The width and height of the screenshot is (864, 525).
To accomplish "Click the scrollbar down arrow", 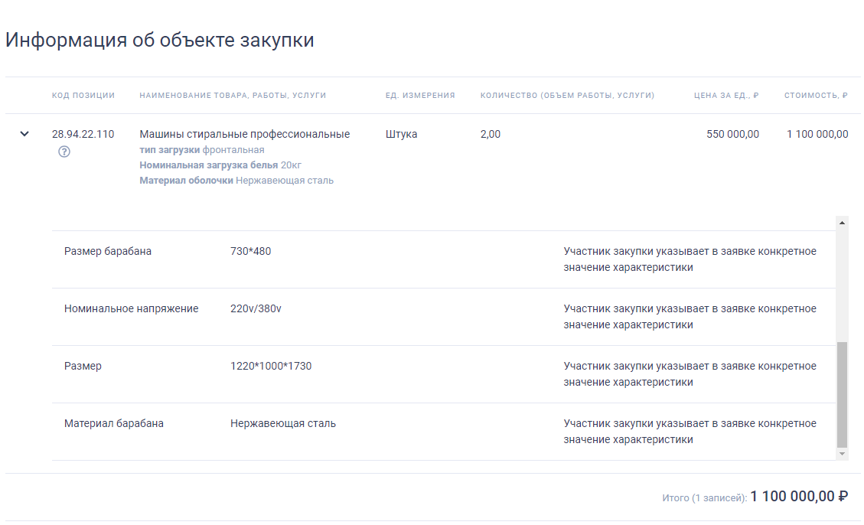I will point(841,454).
